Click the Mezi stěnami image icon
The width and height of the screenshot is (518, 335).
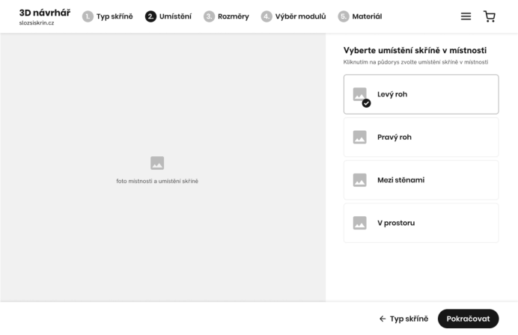tap(360, 180)
